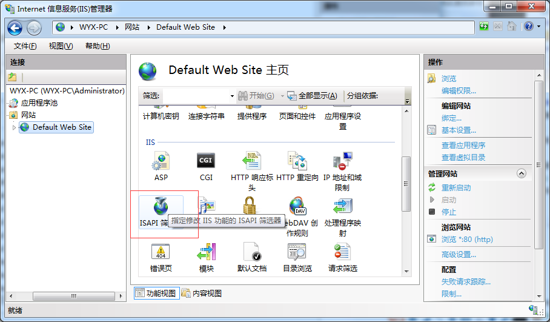The width and height of the screenshot is (550, 322).
Task: Expand address bar arrow after 网站
Action: 149,27
